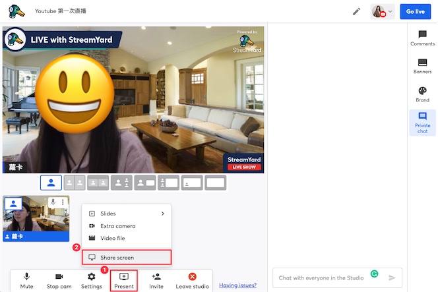Select the small screen share layout
The width and height of the screenshot is (438, 292).
[145, 183]
